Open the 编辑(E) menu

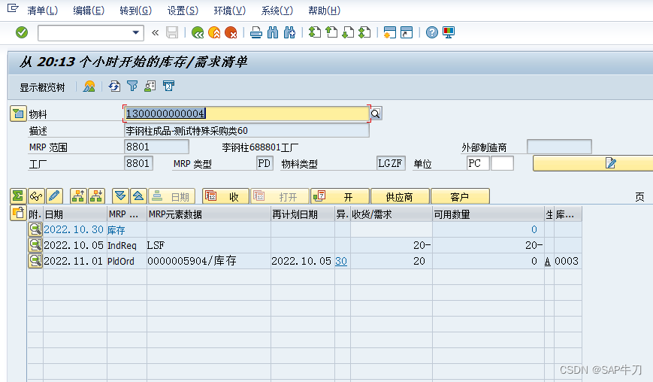tap(89, 11)
